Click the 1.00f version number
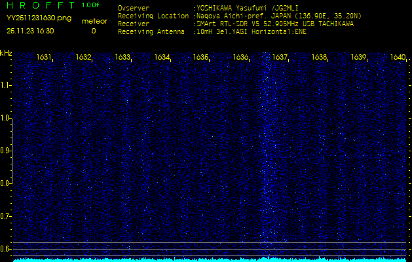 click(91, 5)
